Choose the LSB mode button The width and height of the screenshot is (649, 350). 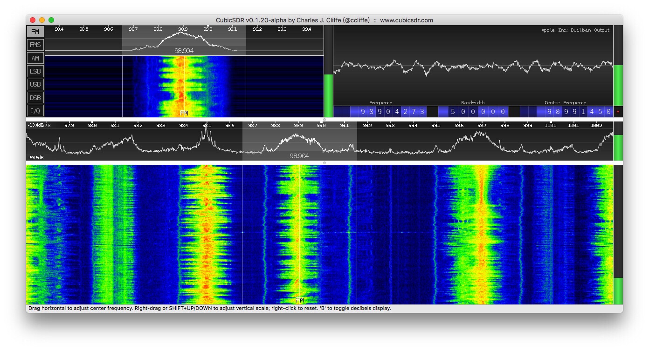[35, 71]
